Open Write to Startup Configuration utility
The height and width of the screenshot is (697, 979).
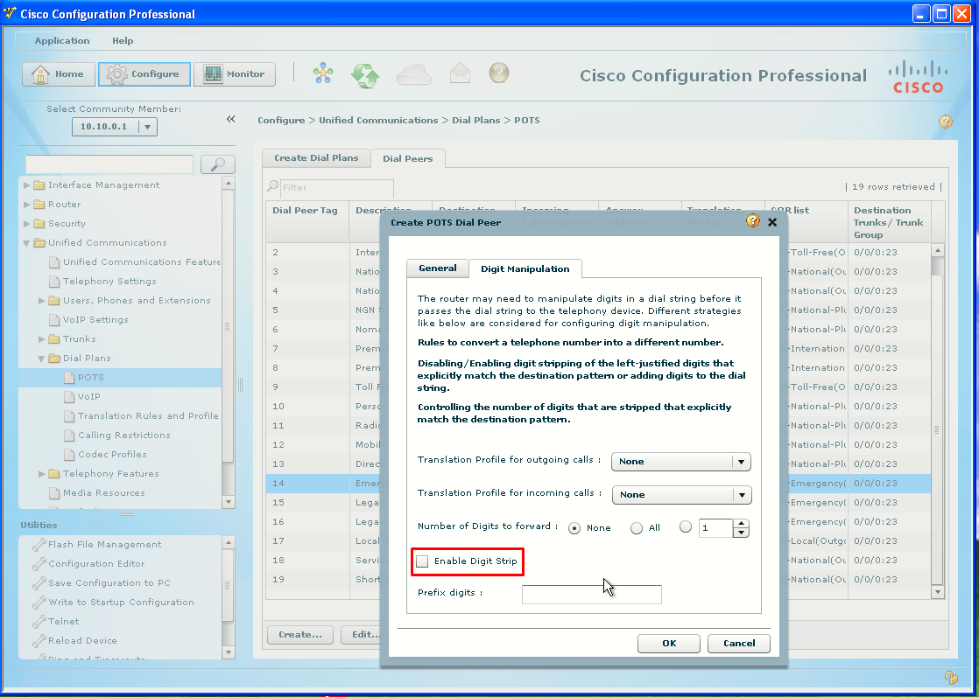[x=121, y=603]
